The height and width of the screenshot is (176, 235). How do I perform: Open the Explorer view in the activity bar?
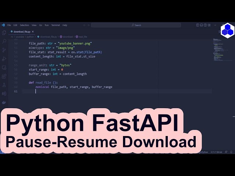click(4, 33)
